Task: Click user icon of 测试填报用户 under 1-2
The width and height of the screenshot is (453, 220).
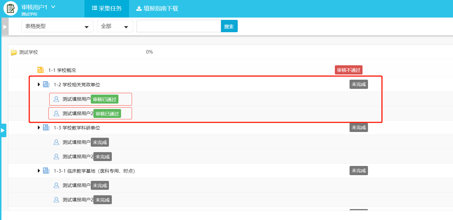Action: coord(56,99)
